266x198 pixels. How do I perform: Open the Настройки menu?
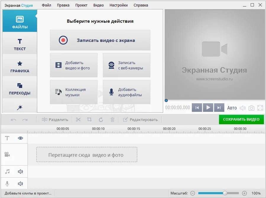119,5
